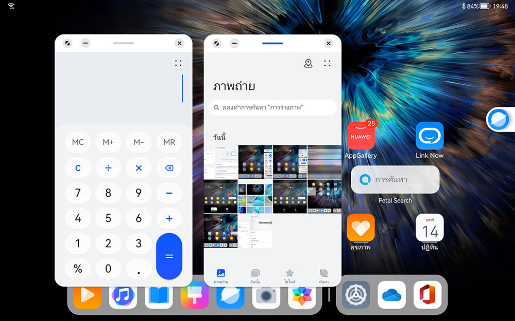Switch to the อัลบั้ม (Albums) tab
The image size is (515, 321).
point(255,276)
